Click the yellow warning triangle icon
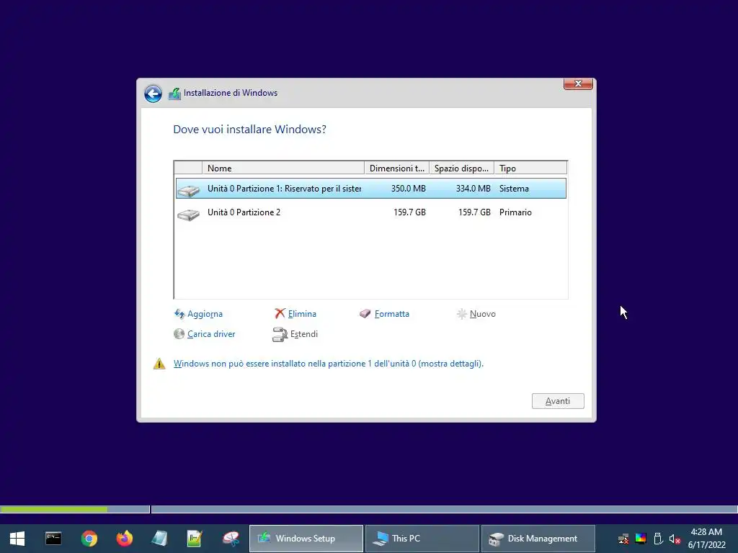 pos(159,364)
